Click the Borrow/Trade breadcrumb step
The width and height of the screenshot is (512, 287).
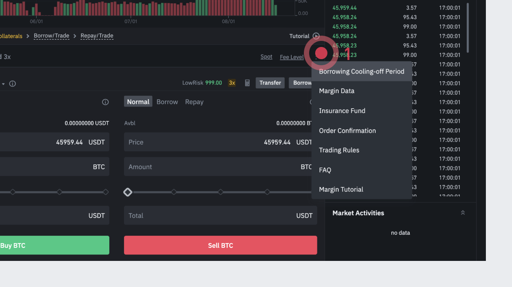(51, 36)
